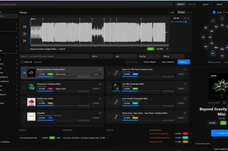Open Dispersion in Experimental suggestions

click(159, 133)
